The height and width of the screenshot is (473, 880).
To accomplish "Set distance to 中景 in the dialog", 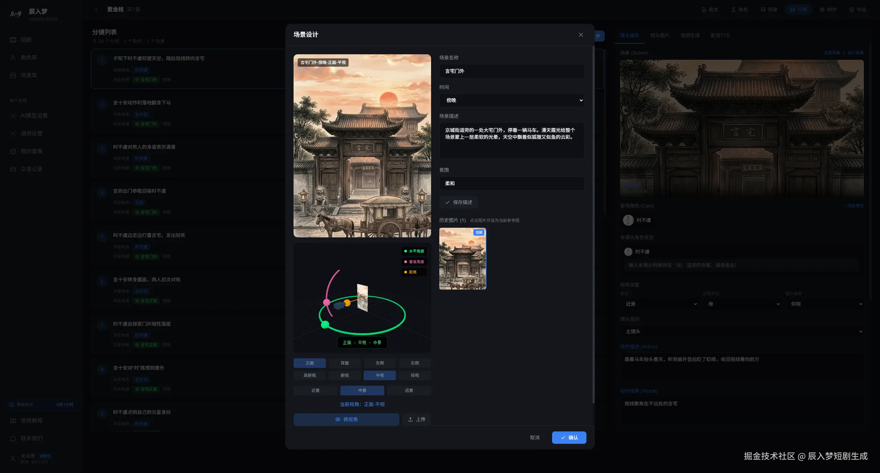I will 362,391.
